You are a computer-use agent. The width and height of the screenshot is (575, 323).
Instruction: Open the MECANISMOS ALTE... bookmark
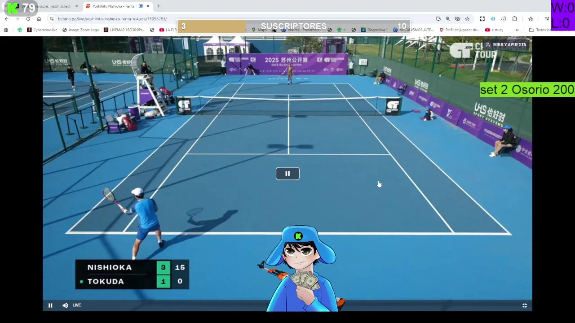click(x=413, y=30)
